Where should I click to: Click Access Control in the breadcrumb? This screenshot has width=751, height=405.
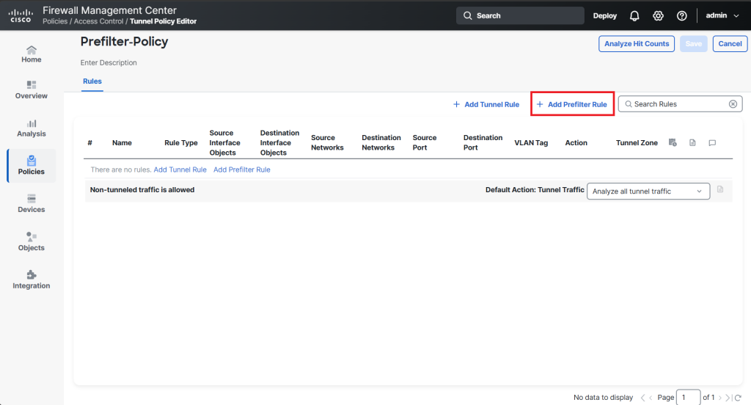point(99,21)
